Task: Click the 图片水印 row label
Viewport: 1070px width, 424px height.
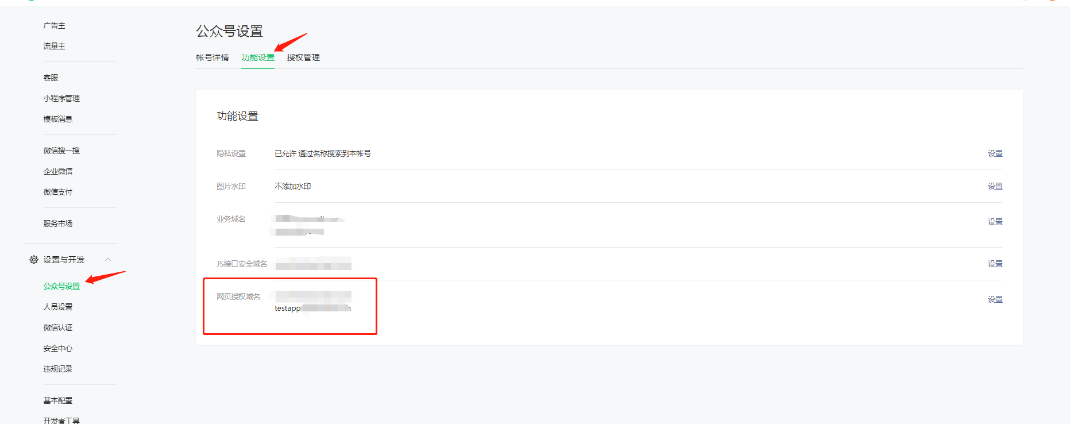Action: [231, 186]
